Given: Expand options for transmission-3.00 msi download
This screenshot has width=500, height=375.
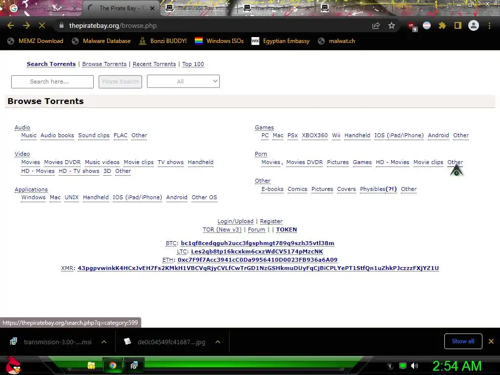Looking at the screenshot, I should point(104,342).
